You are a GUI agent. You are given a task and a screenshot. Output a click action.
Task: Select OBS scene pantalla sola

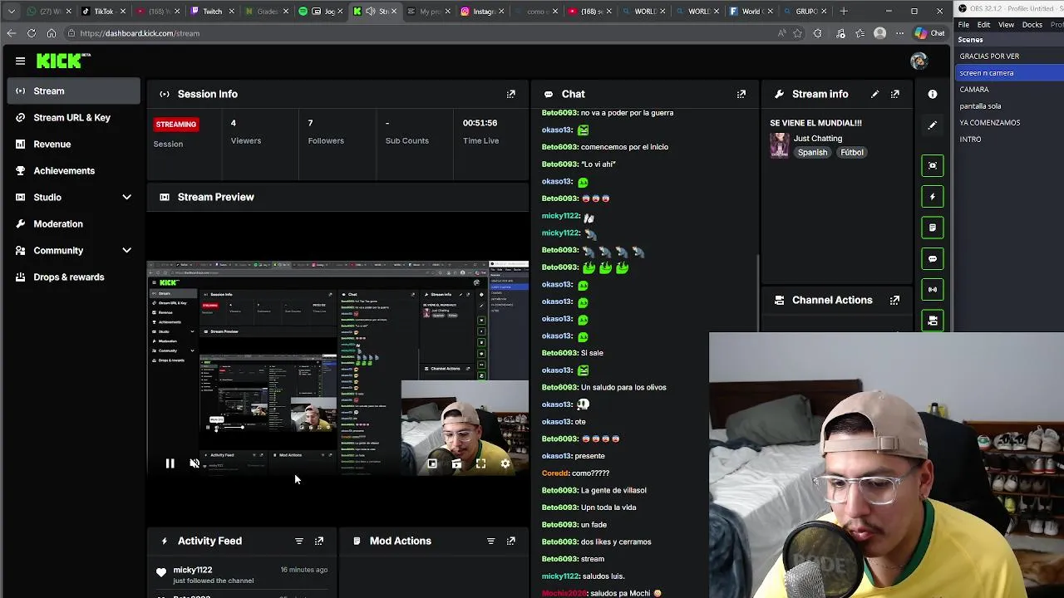1008,105
